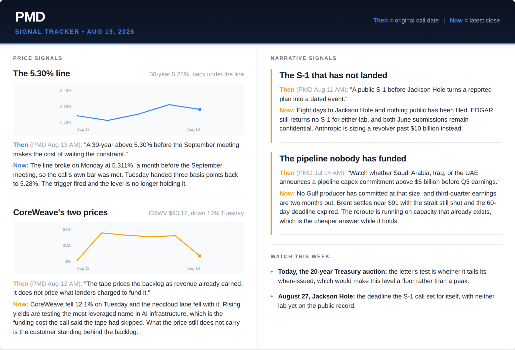Click the CoreWeave price line chart
The image size is (515, 350).
128,248
